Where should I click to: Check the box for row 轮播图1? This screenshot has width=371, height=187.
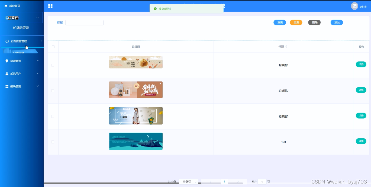53,65
